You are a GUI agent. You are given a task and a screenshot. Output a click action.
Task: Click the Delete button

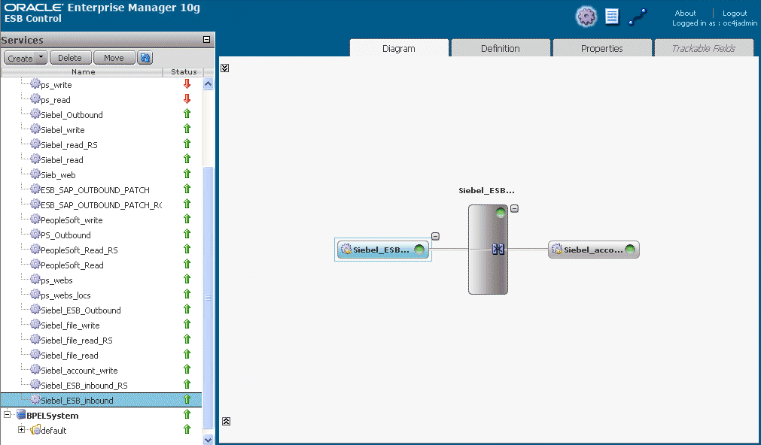[x=70, y=58]
